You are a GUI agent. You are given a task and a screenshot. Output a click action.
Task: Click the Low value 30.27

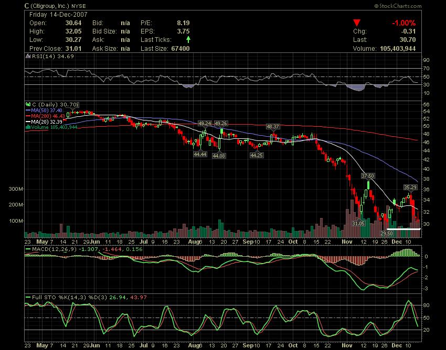click(x=73, y=40)
